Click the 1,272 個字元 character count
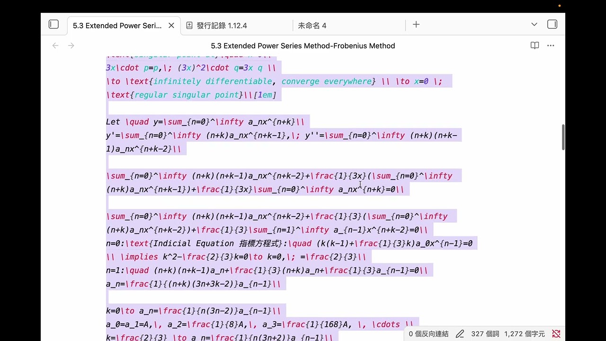Screen dimensions: 606x341 click(525, 334)
